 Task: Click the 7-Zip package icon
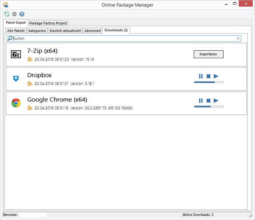click(x=16, y=54)
